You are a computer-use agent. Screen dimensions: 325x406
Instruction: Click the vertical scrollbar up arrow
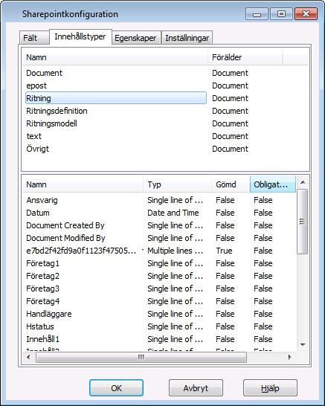click(x=303, y=182)
